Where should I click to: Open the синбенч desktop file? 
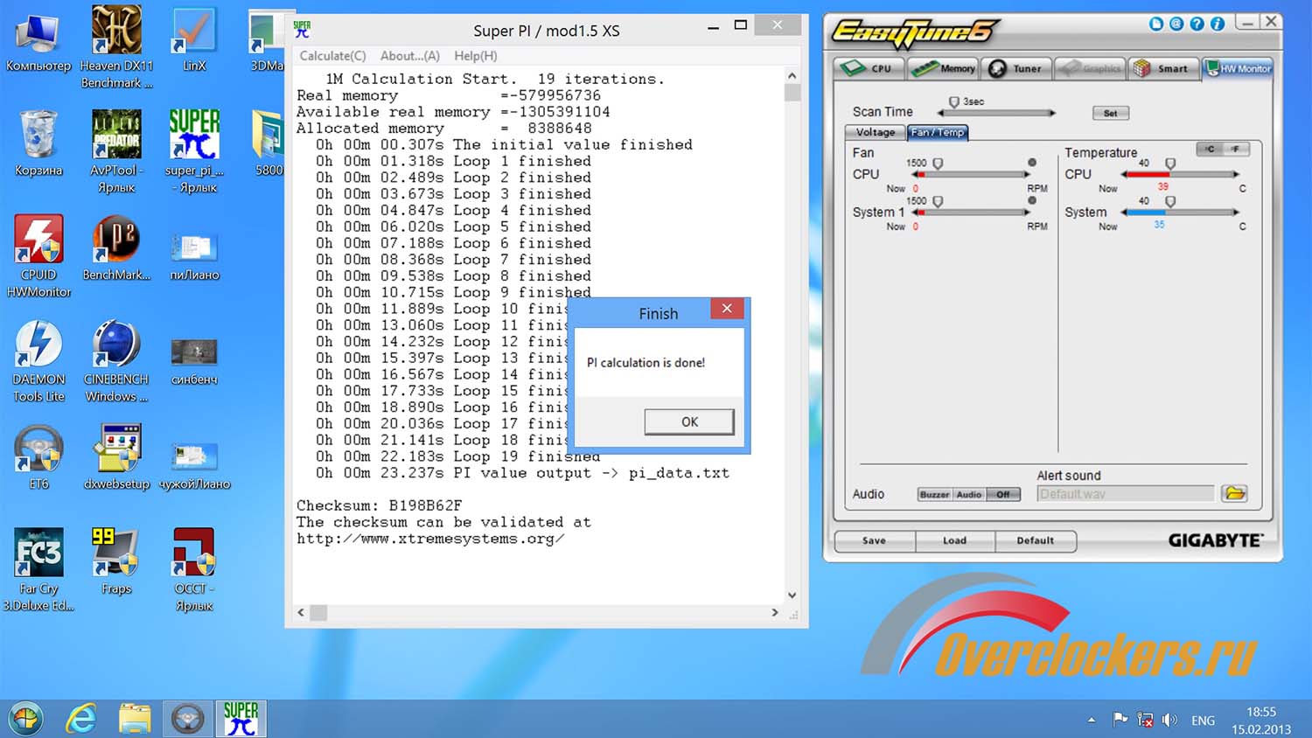(194, 361)
